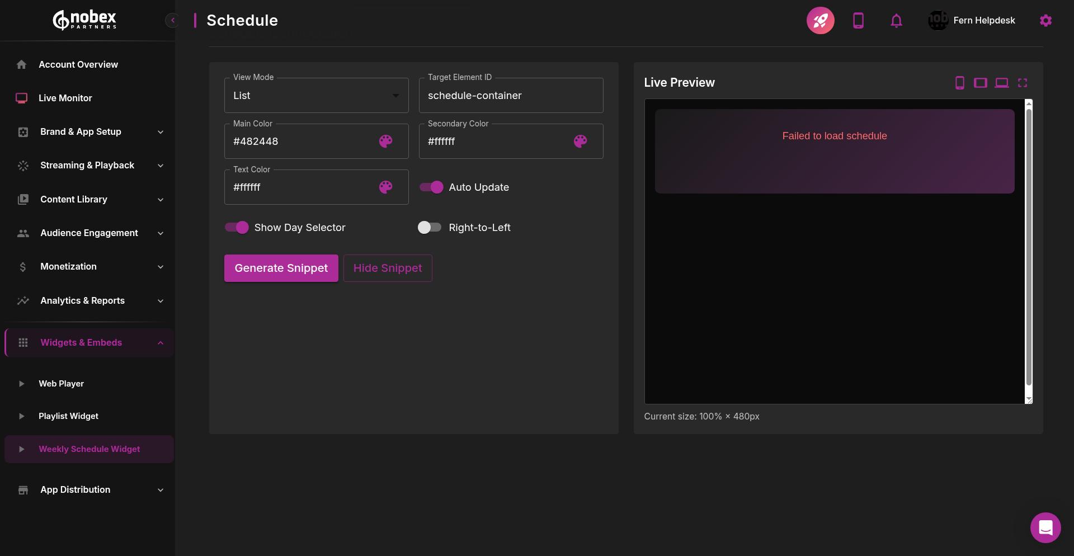
Task: Turn off Show Day Selector
Action: click(x=237, y=227)
